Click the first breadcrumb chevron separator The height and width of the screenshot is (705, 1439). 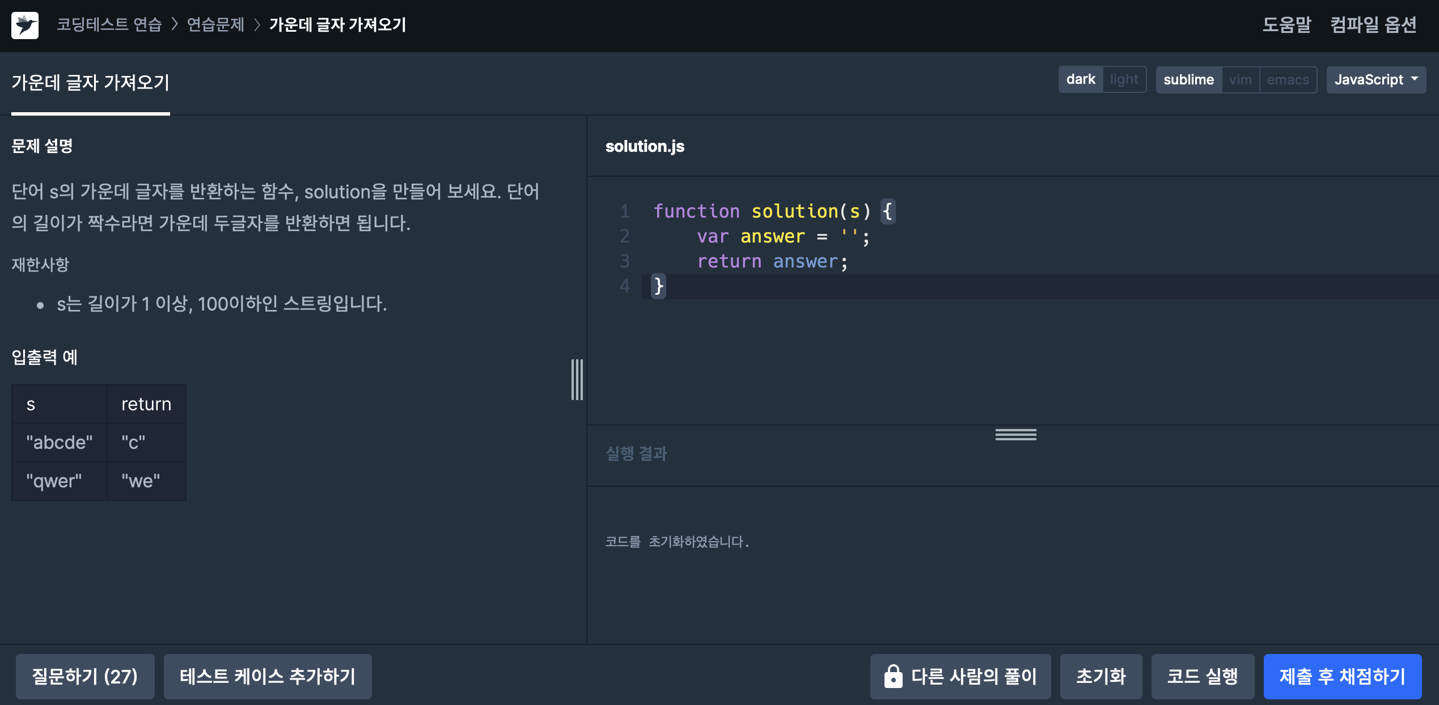175,24
